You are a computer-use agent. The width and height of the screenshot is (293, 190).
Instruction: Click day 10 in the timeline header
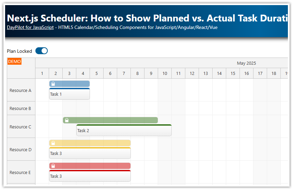coord(165,73)
